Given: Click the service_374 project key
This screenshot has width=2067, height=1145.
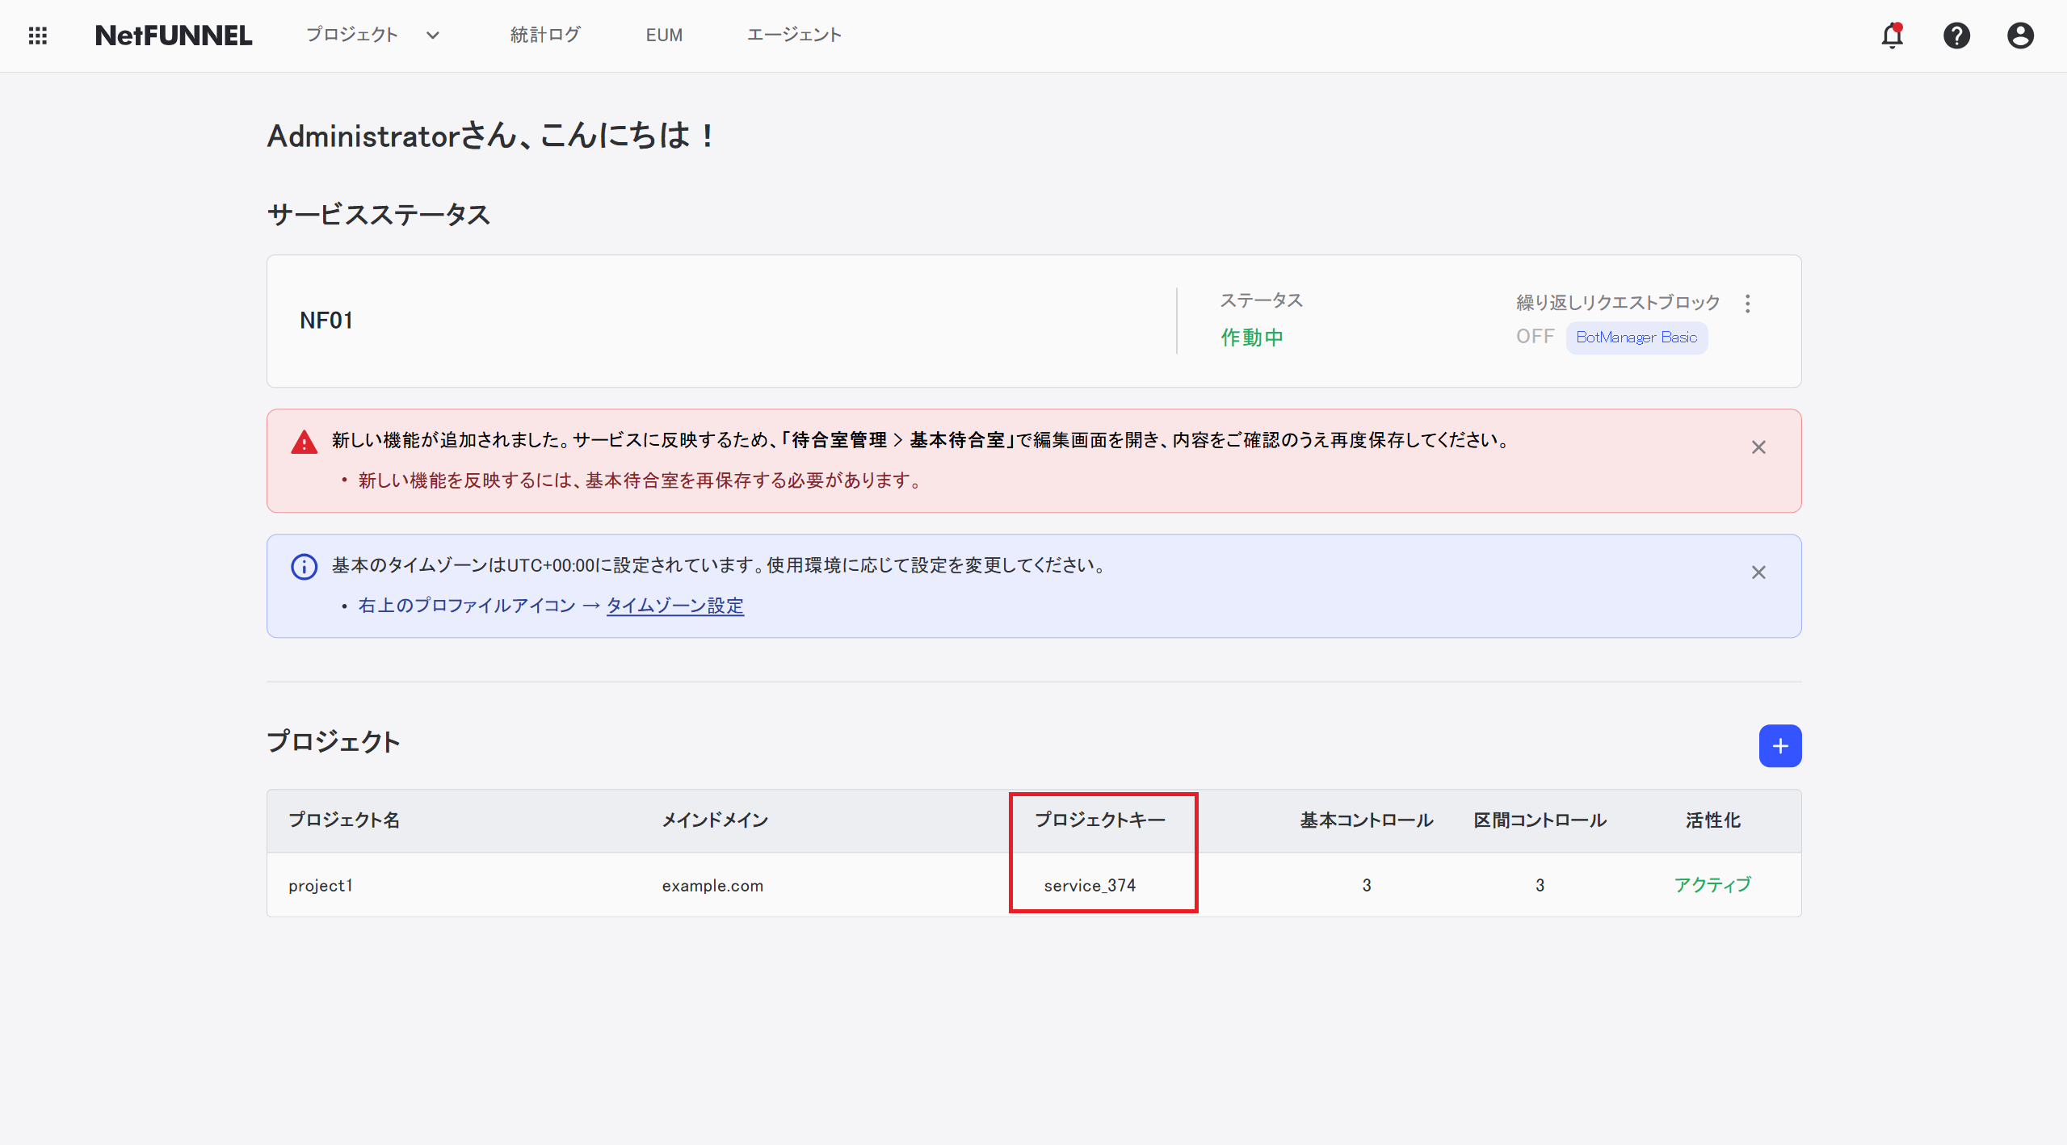Looking at the screenshot, I should [1090, 886].
